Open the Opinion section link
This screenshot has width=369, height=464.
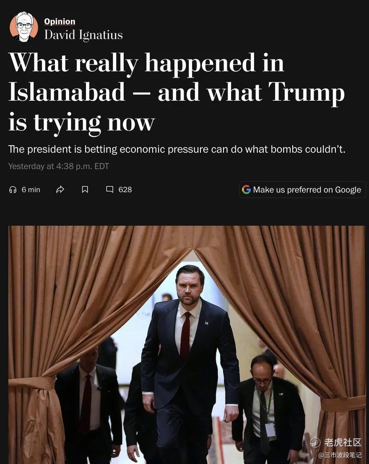coord(60,21)
